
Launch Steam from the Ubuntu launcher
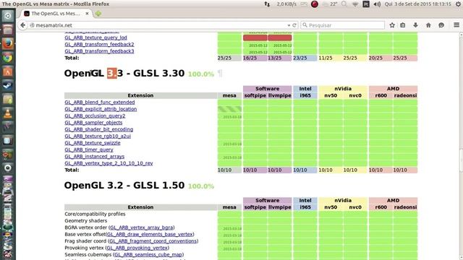[x=8, y=85]
